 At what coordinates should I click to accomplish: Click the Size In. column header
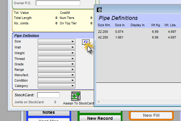click(x=120, y=25)
